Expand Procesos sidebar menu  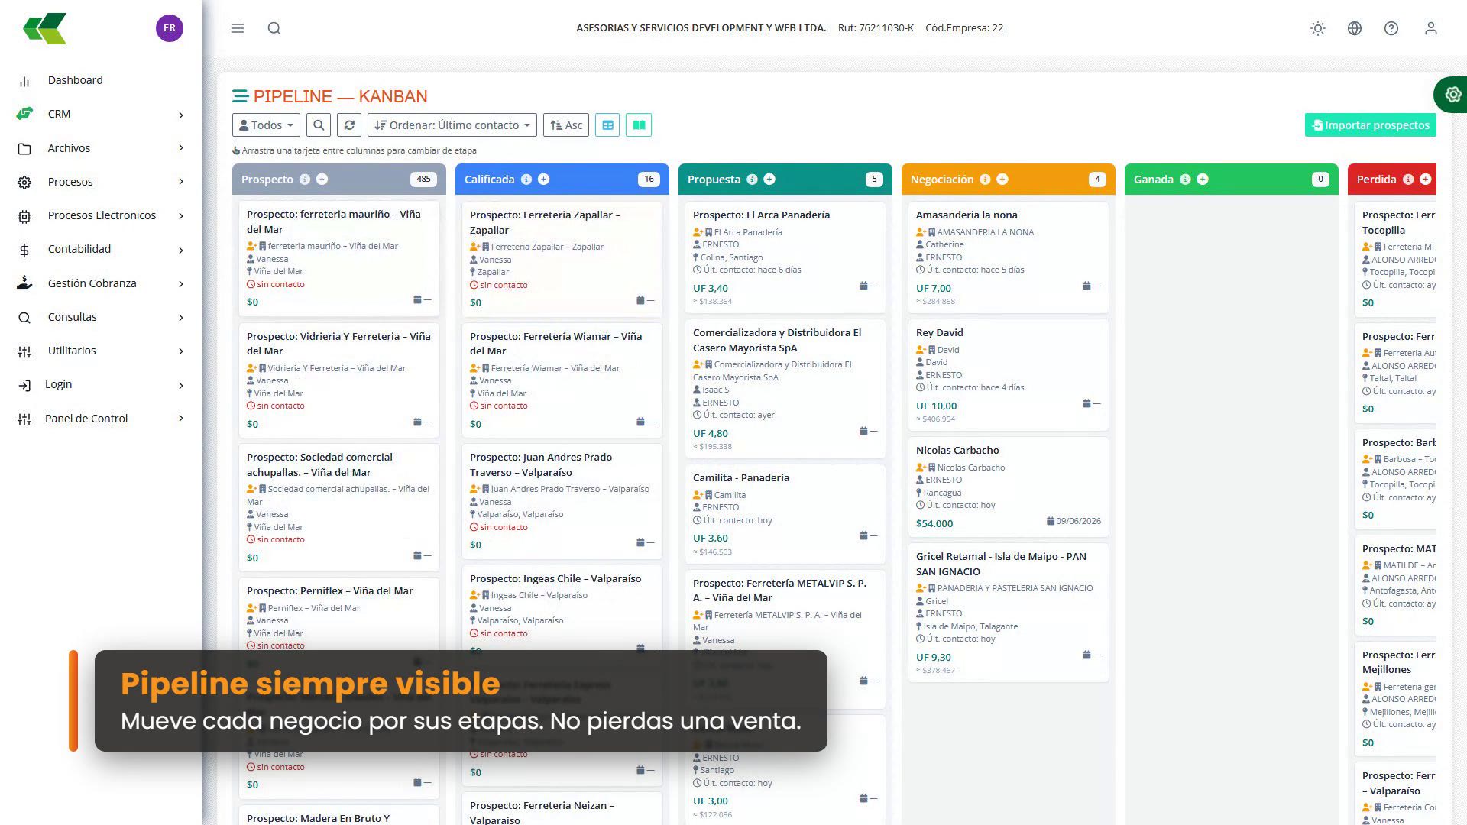click(x=101, y=182)
